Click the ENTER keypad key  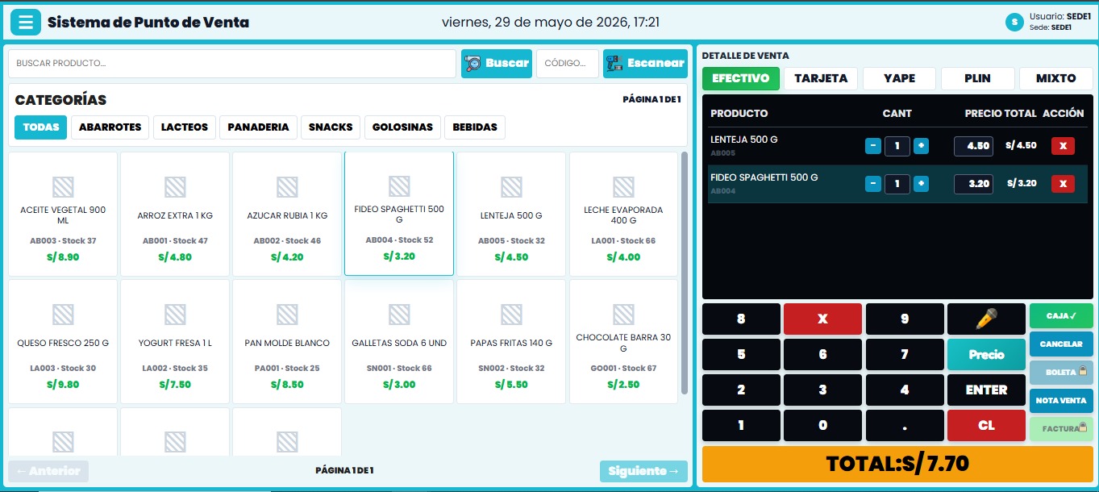(986, 390)
